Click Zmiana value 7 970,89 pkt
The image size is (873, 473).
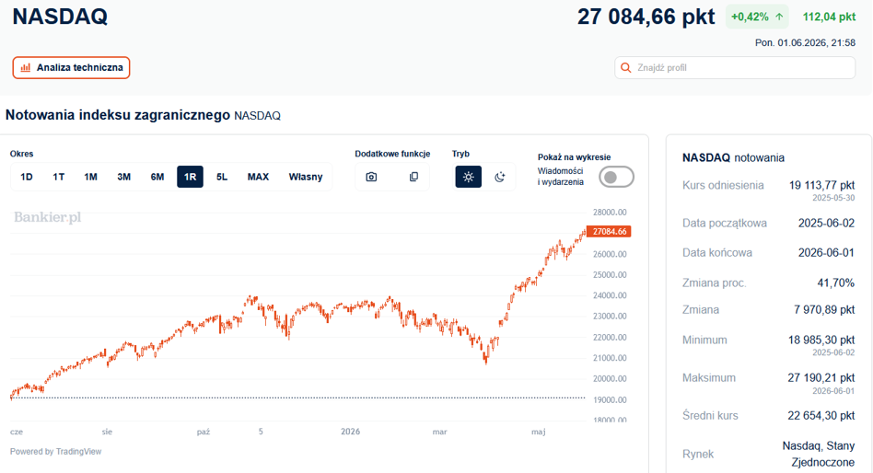pos(824,309)
